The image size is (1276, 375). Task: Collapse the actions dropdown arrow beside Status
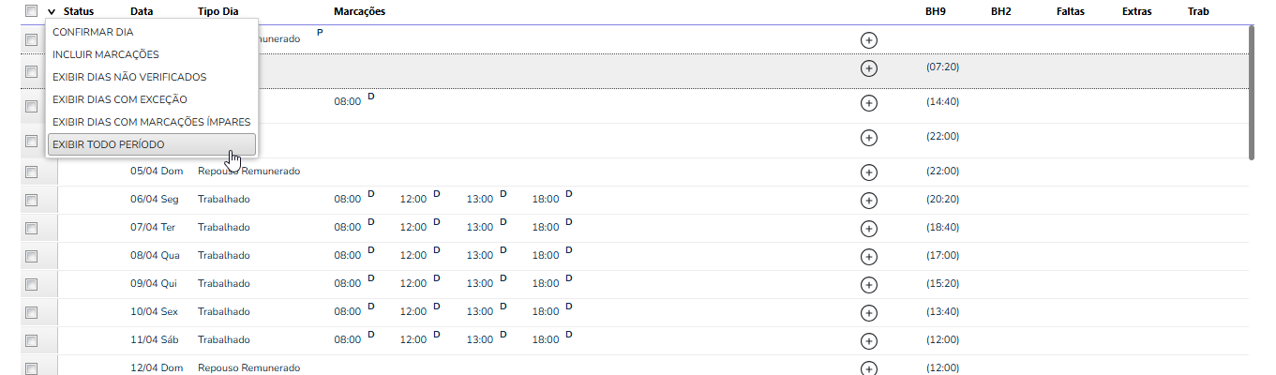point(52,12)
